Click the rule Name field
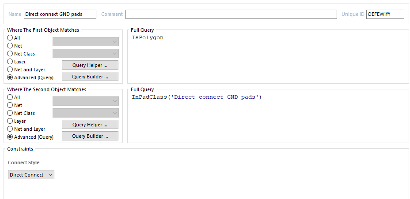The image size is (410, 199). (x=60, y=15)
